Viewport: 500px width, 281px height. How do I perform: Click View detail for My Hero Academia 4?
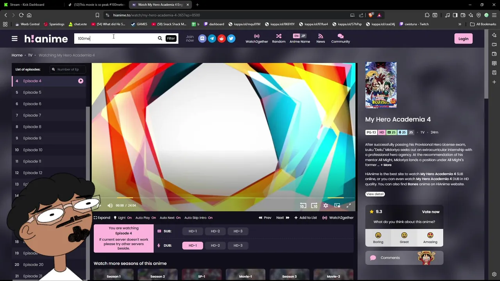pos(375,194)
